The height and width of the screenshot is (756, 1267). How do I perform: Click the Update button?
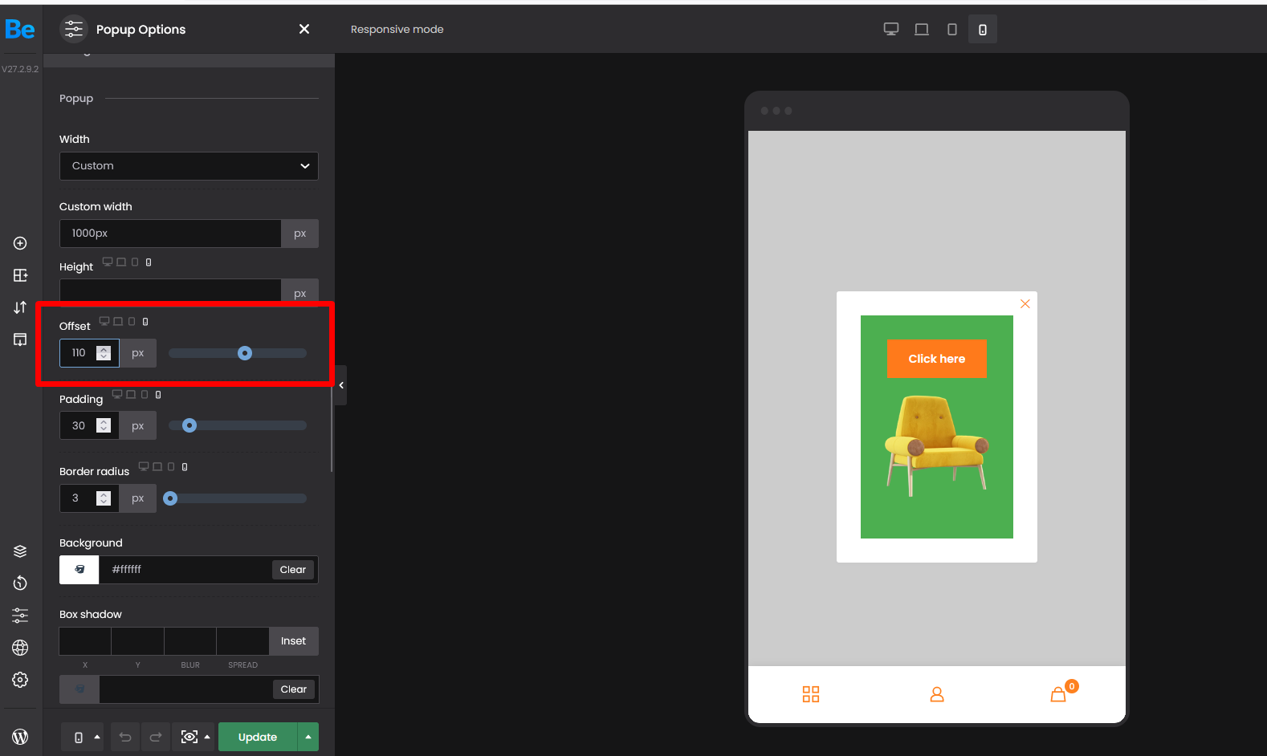point(258,737)
